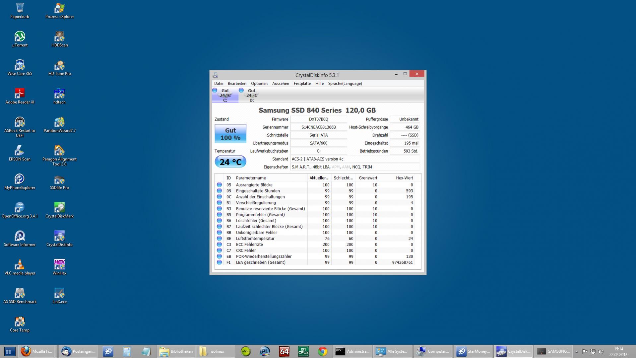Viewport: 636px width, 358px height.
Task: Open AS SSD Benchmark desktop icon
Action: pos(20,296)
